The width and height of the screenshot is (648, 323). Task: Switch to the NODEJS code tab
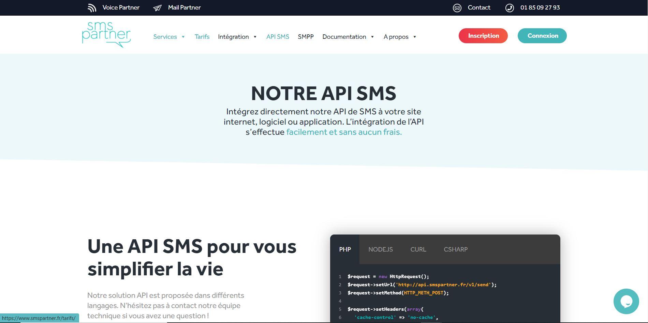[x=381, y=249]
